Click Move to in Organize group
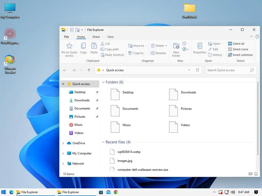262x196 pixels. click(x=137, y=46)
